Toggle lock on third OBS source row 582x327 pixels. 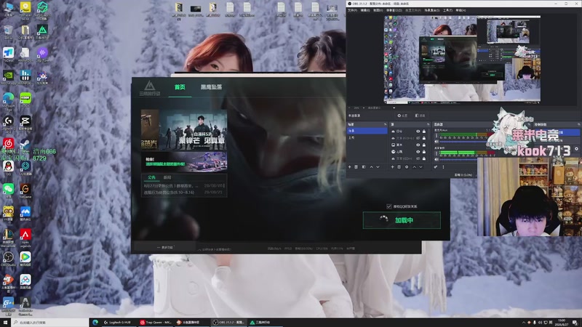424,145
